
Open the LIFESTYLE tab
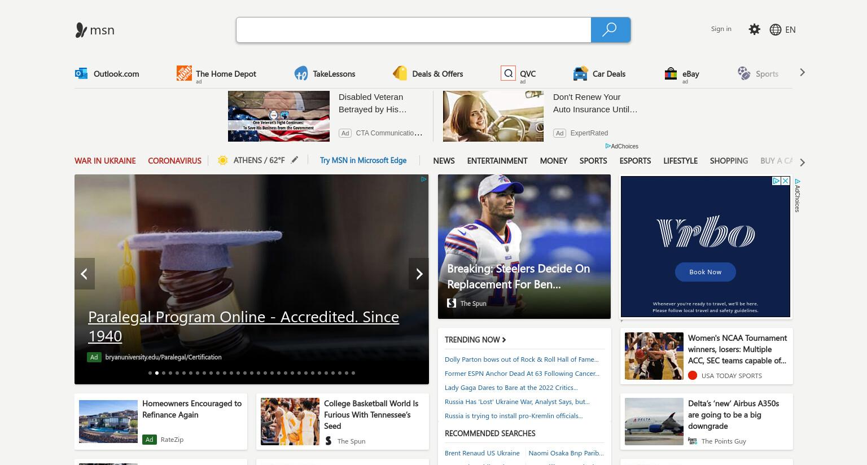coord(680,161)
